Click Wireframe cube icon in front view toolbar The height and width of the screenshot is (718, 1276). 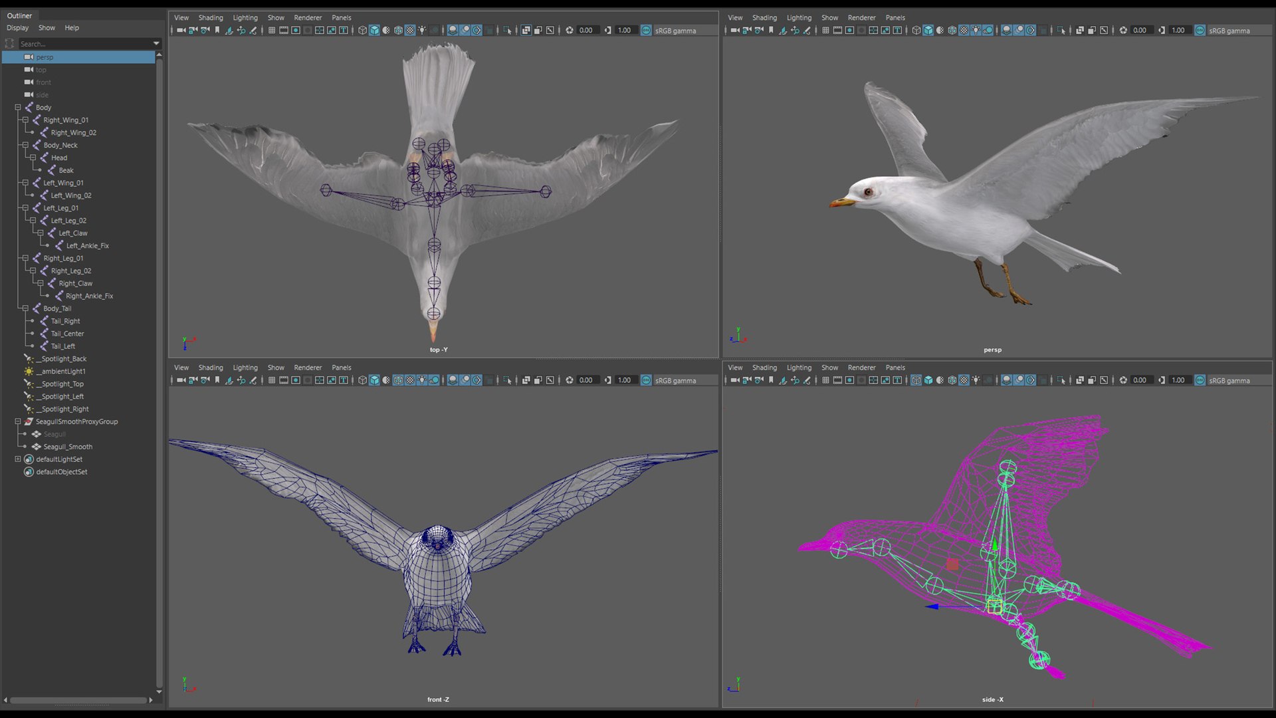[x=362, y=380]
